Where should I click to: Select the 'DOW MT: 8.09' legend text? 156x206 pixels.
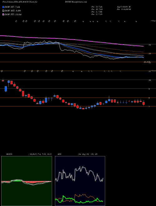[12, 11]
